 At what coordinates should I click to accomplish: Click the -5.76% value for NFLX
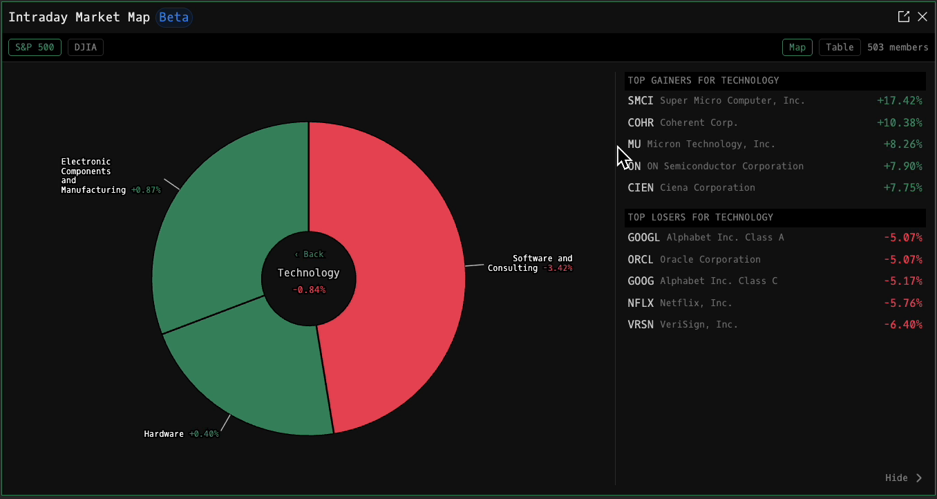coord(903,303)
